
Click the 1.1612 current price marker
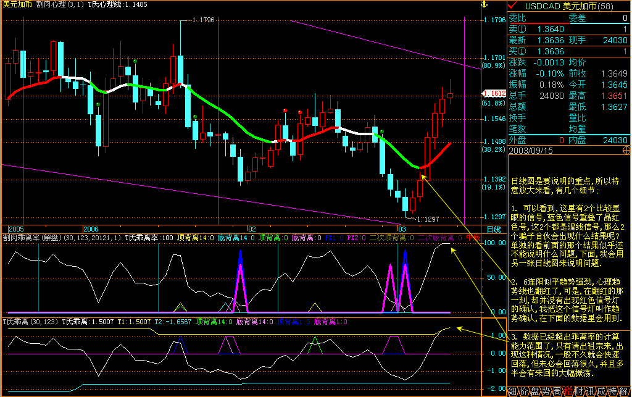point(494,93)
